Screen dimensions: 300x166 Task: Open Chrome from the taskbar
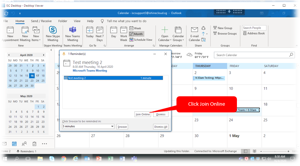(63, 159)
